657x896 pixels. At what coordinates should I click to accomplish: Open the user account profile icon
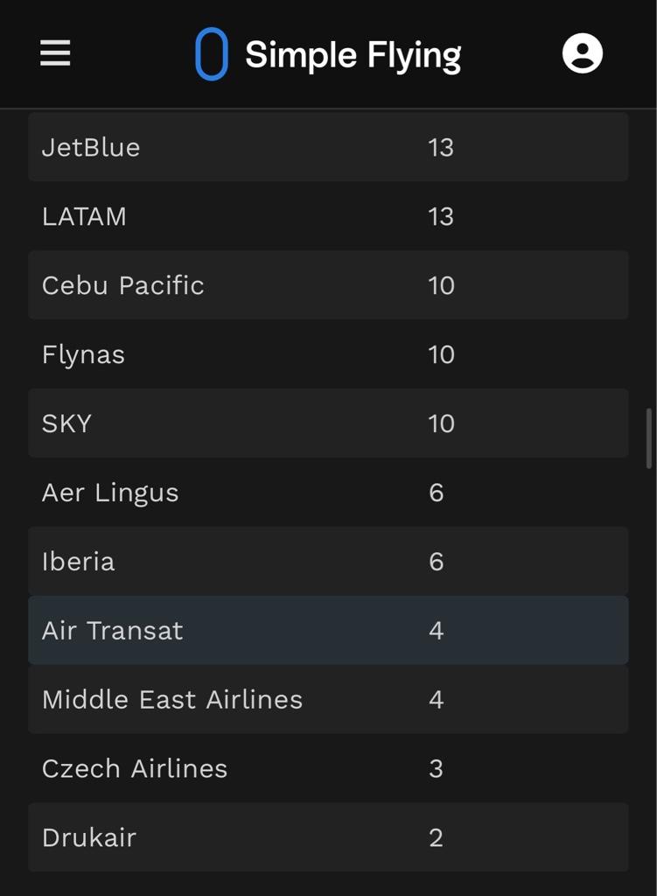(x=582, y=53)
